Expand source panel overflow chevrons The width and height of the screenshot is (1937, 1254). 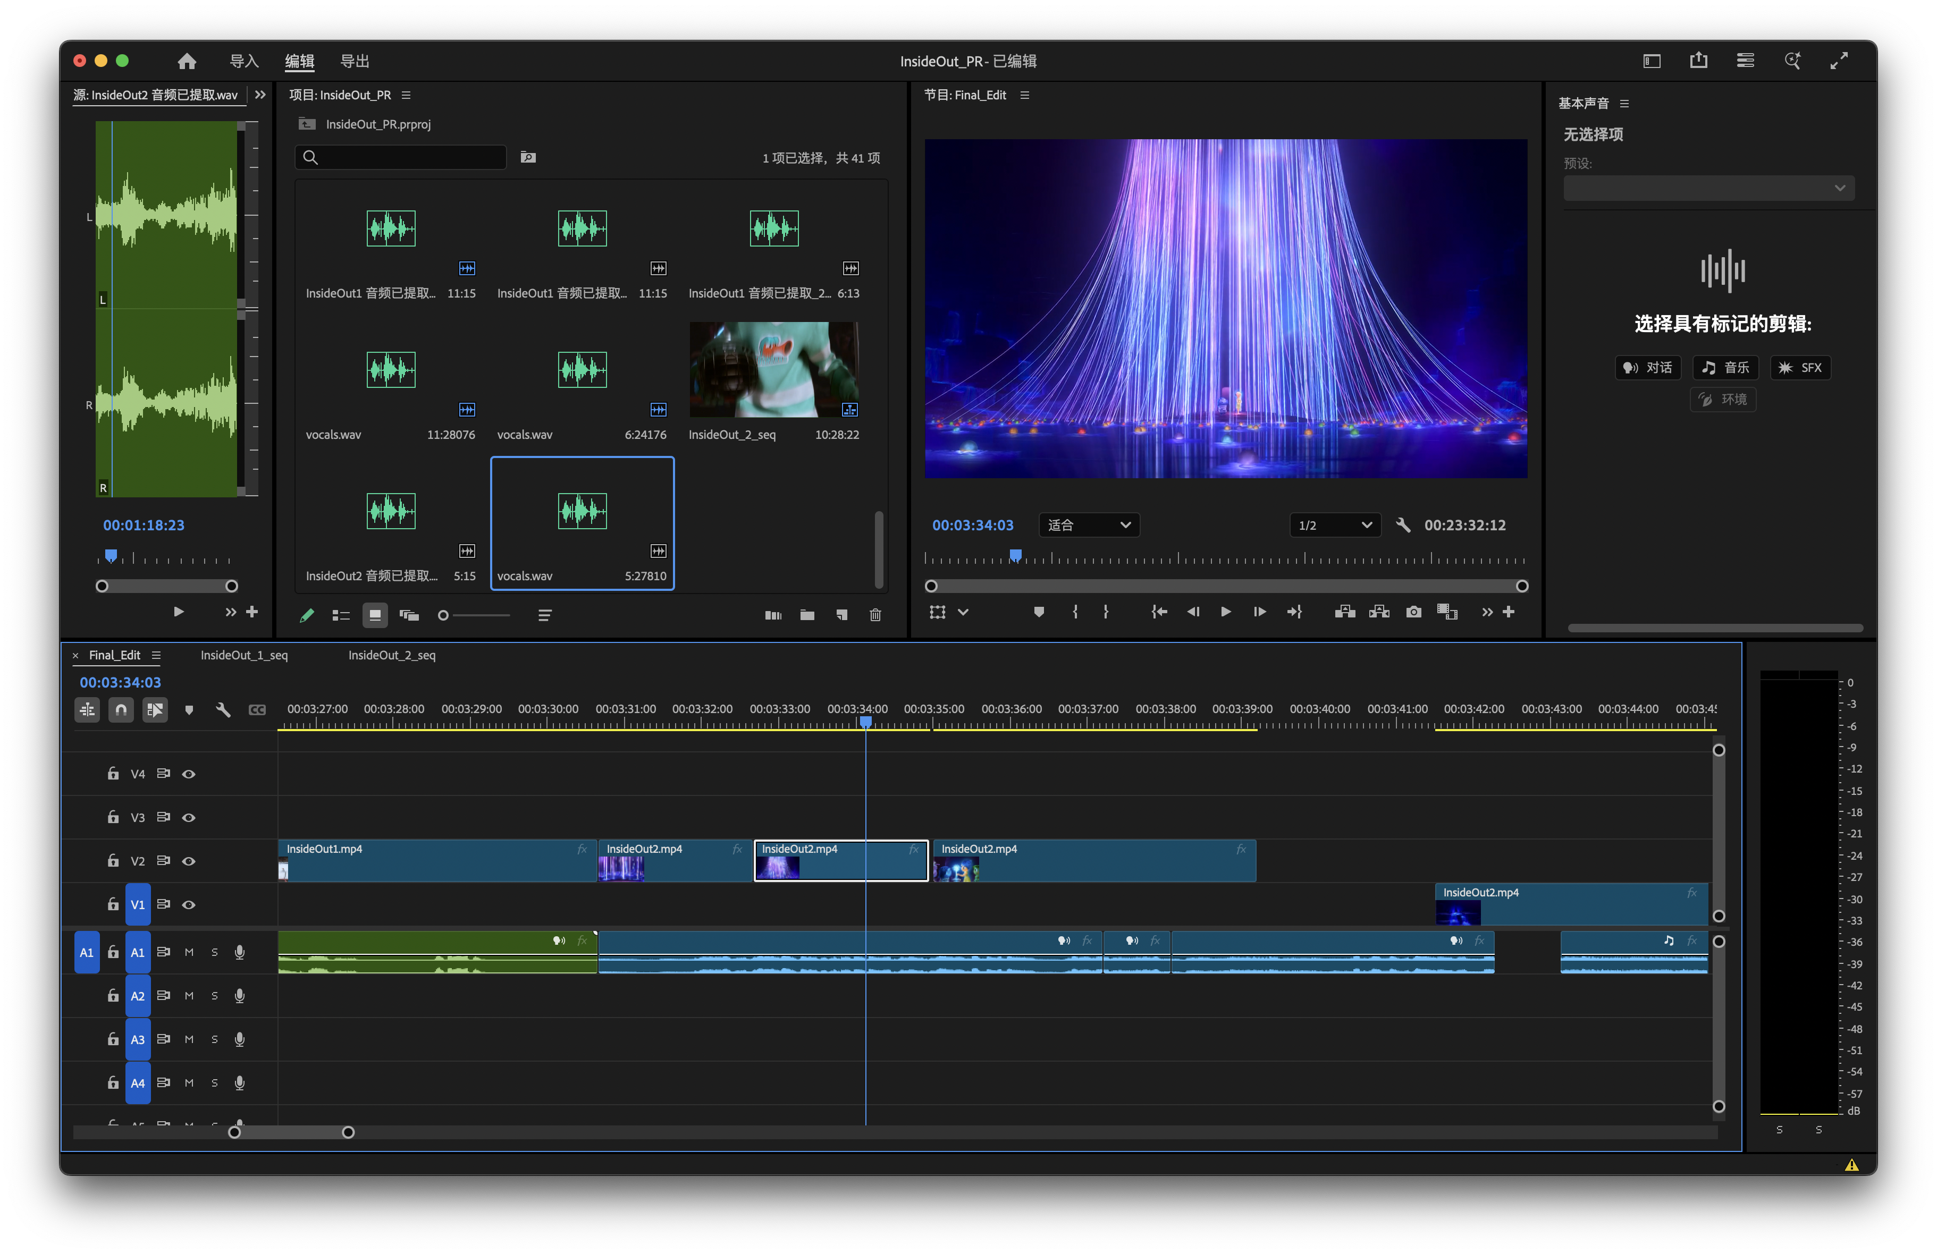[x=260, y=95]
